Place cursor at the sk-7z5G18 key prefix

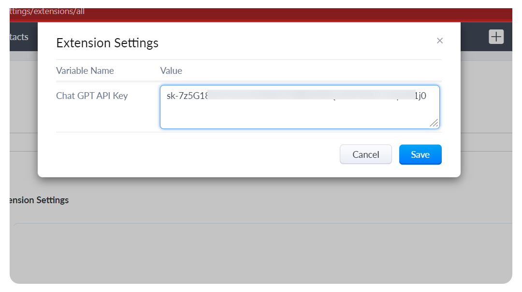tap(188, 96)
